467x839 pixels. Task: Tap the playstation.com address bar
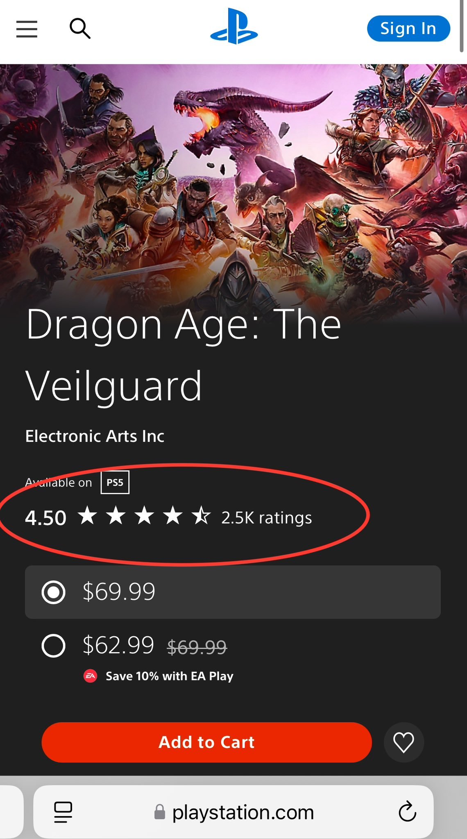[243, 812]
